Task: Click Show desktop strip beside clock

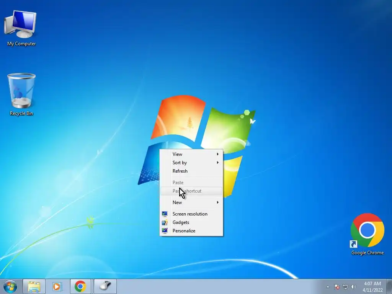Action: click(389, 286)
